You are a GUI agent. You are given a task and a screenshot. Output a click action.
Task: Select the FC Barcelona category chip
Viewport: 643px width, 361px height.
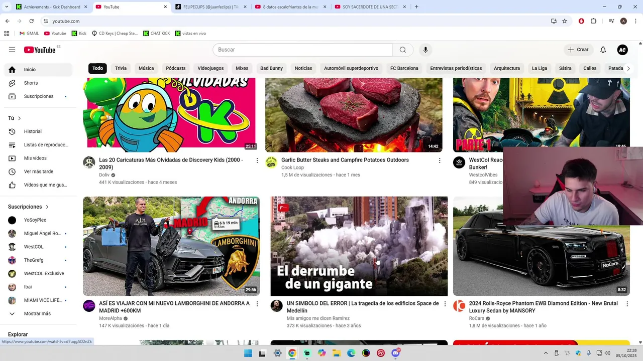404,68
